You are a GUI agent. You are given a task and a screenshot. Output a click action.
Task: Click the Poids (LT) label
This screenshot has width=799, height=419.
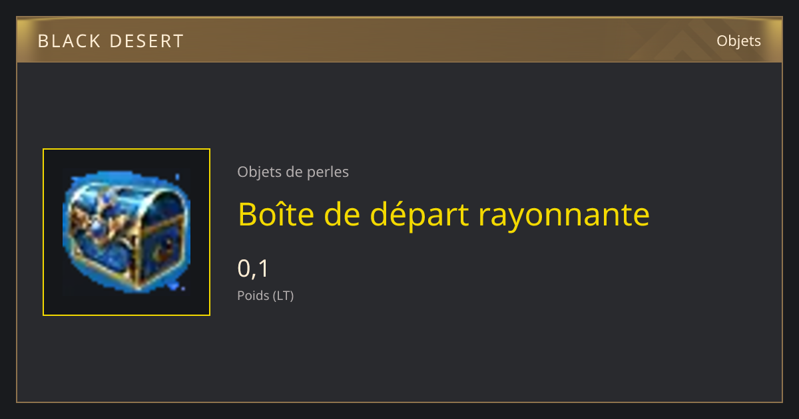[x=265, y=295]
